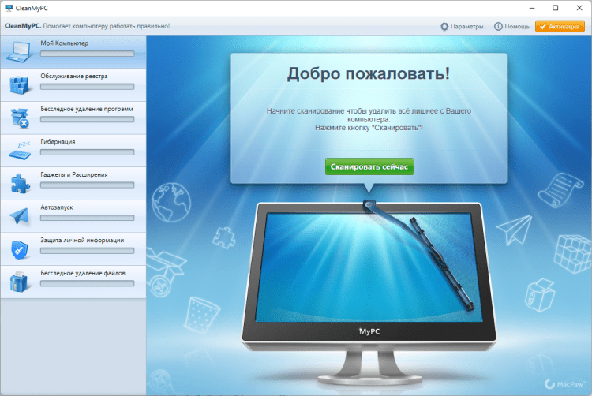Screen dimensions: 592x396
Task: Click the MacPaw logo
Action: [x=564, y=384]
